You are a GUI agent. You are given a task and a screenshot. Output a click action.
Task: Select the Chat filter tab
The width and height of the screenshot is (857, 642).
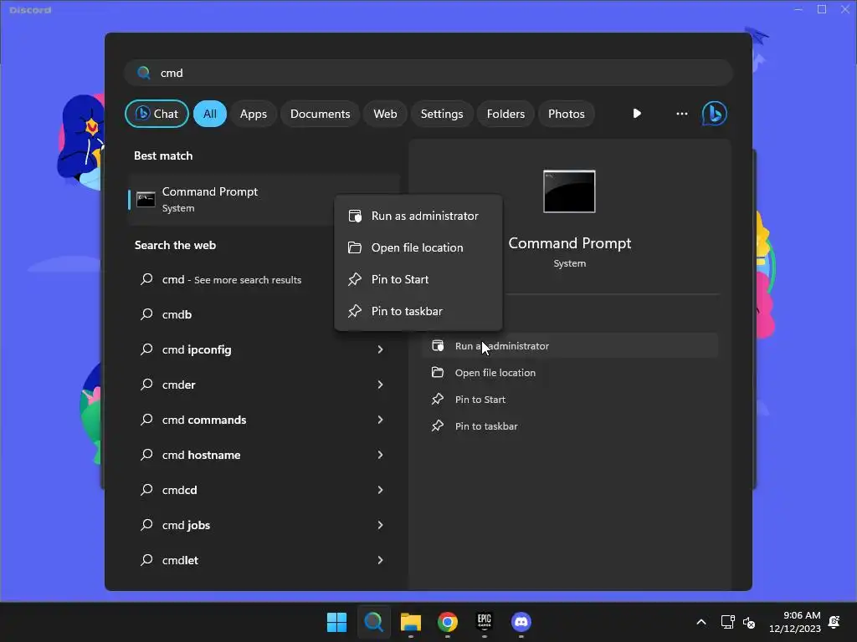tap(157, 114)
